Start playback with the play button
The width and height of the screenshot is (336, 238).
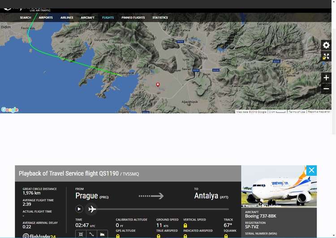tap(79, 209)
